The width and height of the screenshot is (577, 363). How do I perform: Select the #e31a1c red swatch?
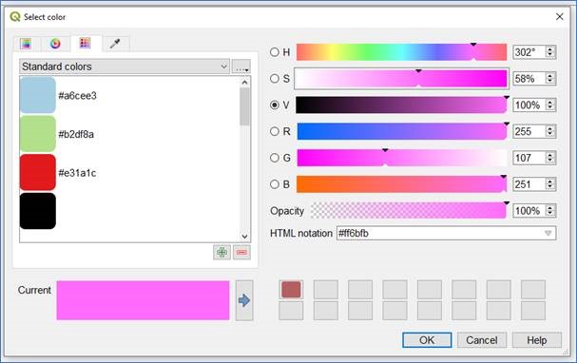click(x=37, y=173)
